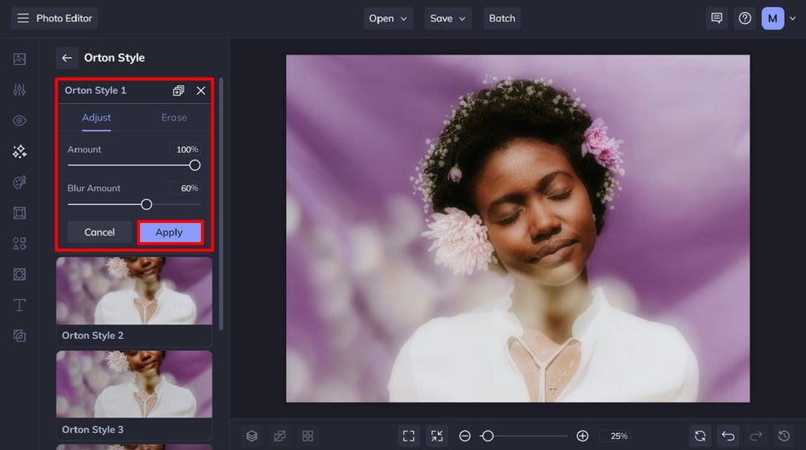Click the effects panel scrollbar
806x450 pixels.
pos(221,204)
